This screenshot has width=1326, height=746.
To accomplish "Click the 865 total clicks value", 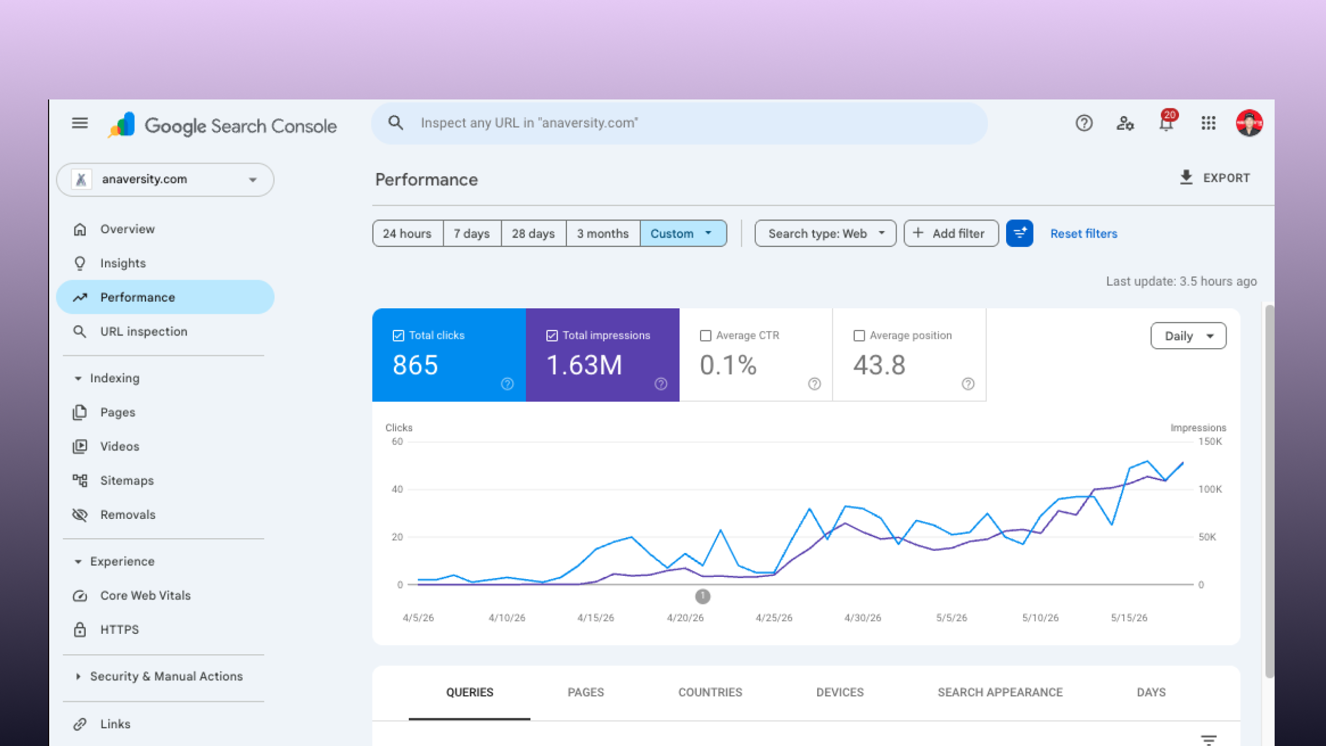I will tap(415, 365).
